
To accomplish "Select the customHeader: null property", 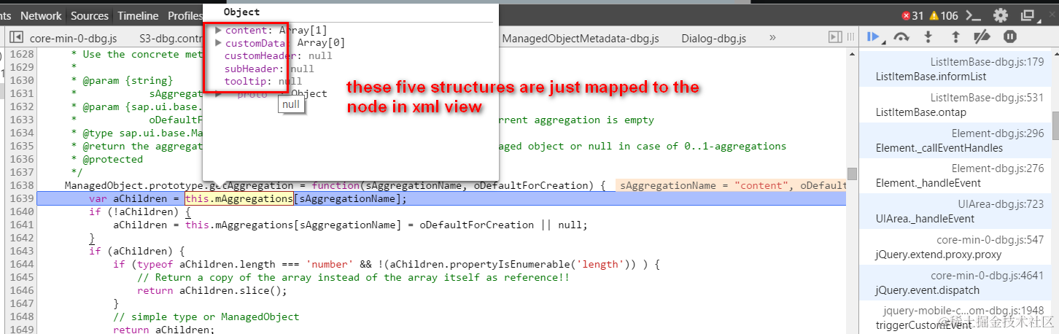I will point(278,55).
